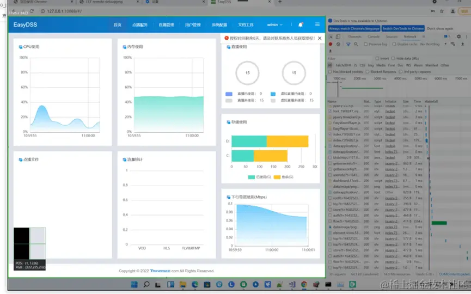Filter requests by Manifest type
Viewport: 471px width, 294px height.
[x=431, y=65]
